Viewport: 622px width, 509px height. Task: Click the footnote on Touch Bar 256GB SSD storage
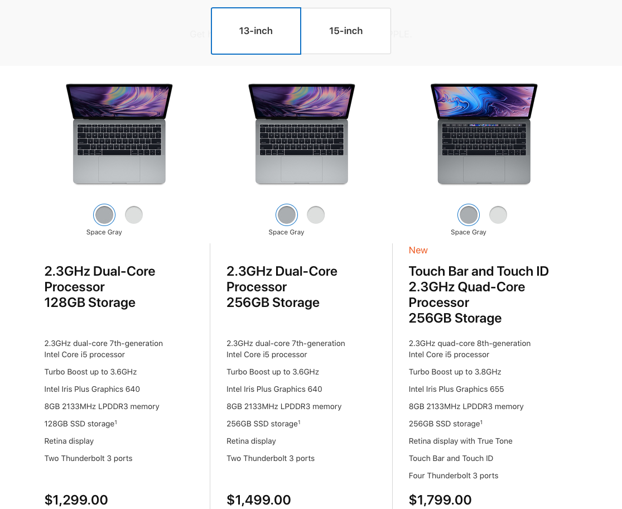pyautogui.click(x=481, y=422)
